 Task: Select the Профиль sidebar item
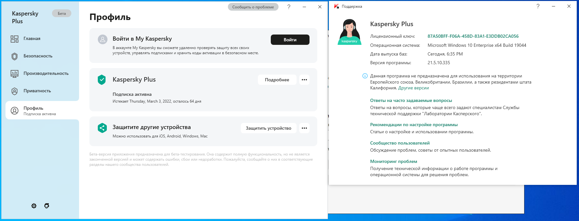[x=42, y=110]
